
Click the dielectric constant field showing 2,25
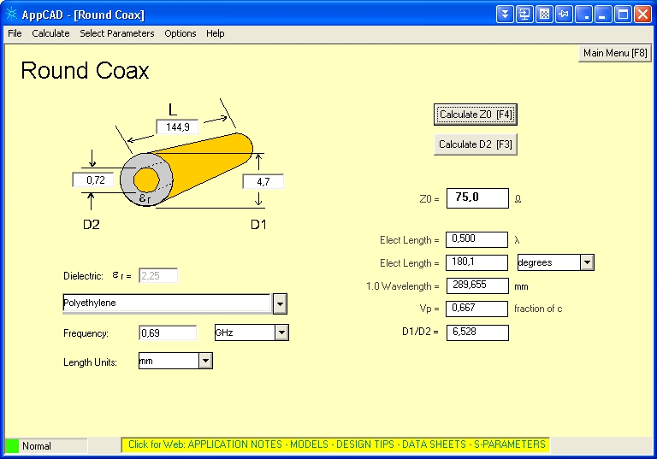point(158,276)
